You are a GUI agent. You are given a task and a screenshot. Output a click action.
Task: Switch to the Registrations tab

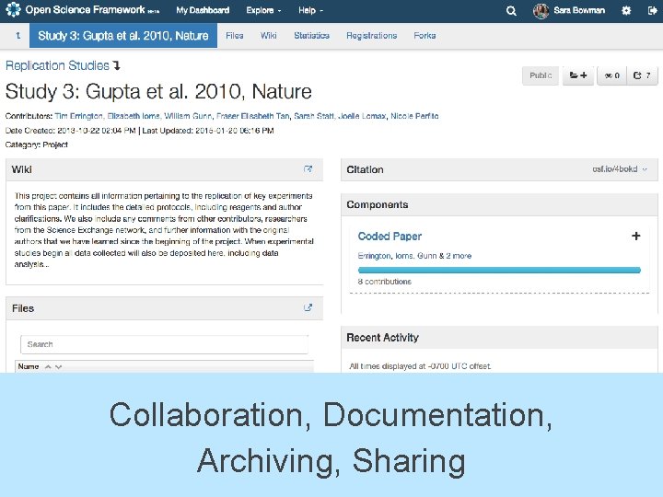pyautogui.click(x=372, y=36)
